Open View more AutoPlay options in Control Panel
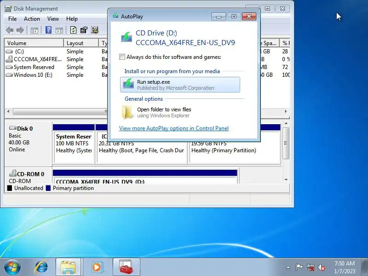 174,128
